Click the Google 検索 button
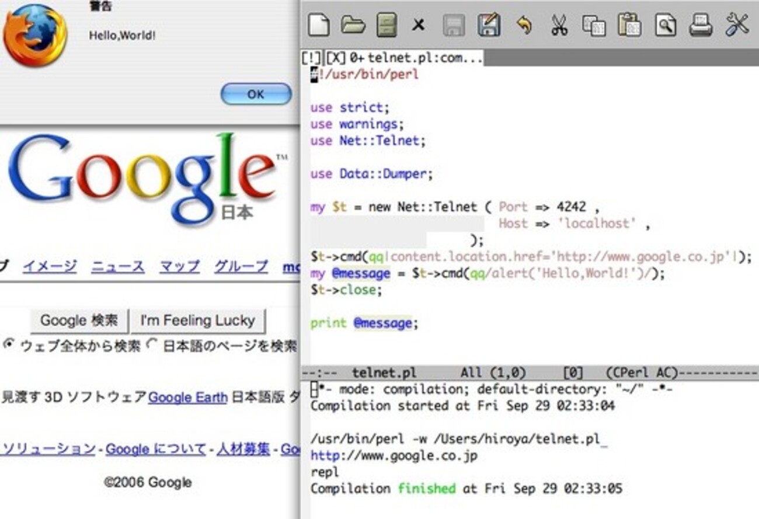Viewport: 759px width, 519px height. (x=79, y=321)
